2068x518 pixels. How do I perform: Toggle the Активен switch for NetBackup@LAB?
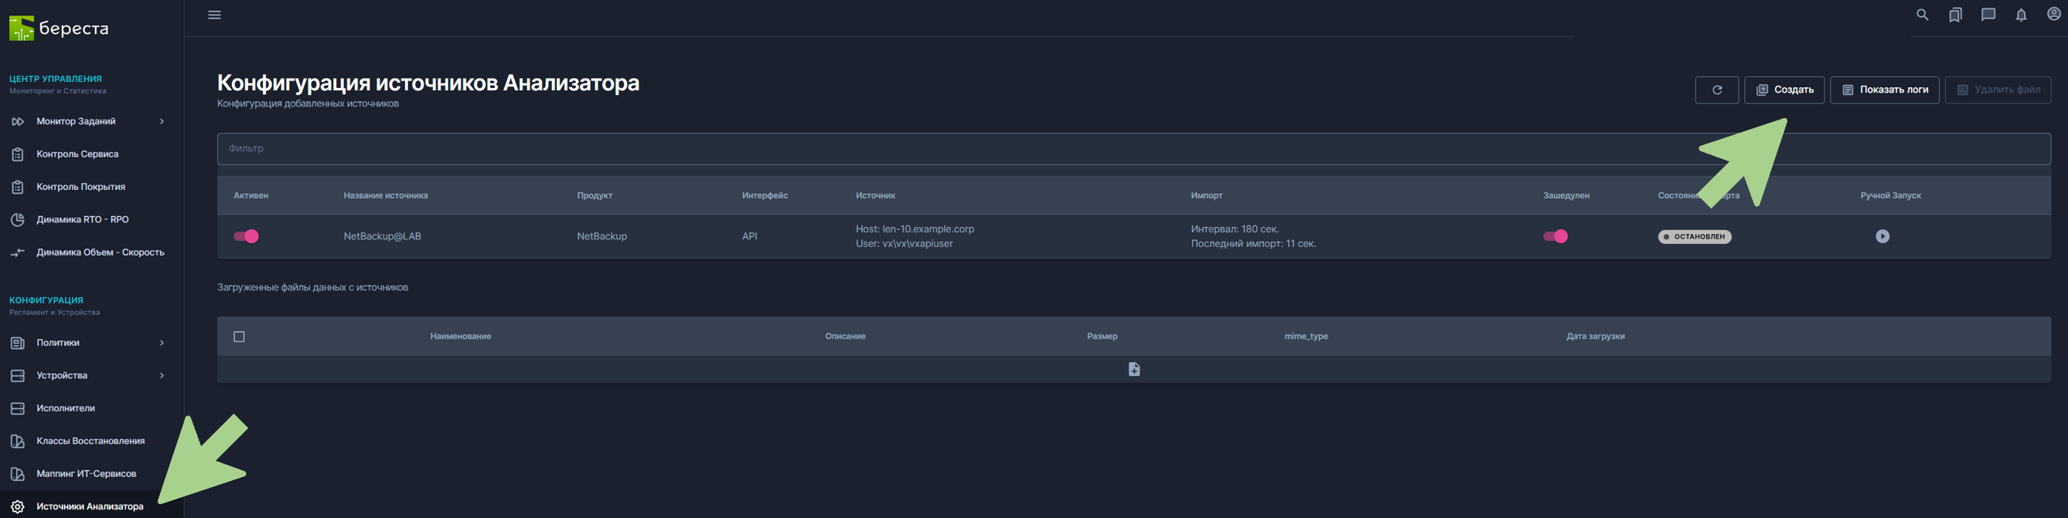click(x=247, y=236)
